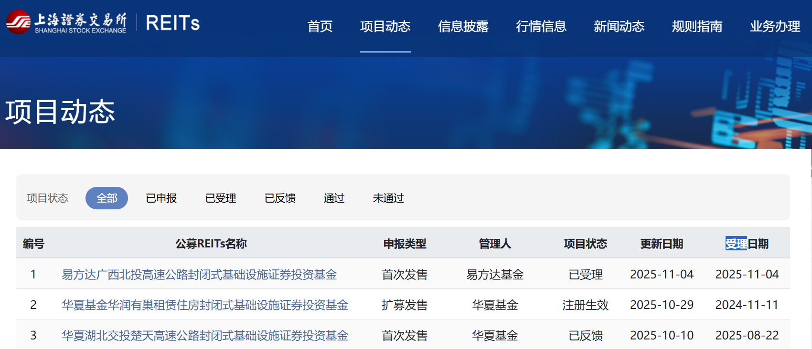Click update date 2025-10-10
The width and height of the screenshot is (812, 349).
point(662,335)
